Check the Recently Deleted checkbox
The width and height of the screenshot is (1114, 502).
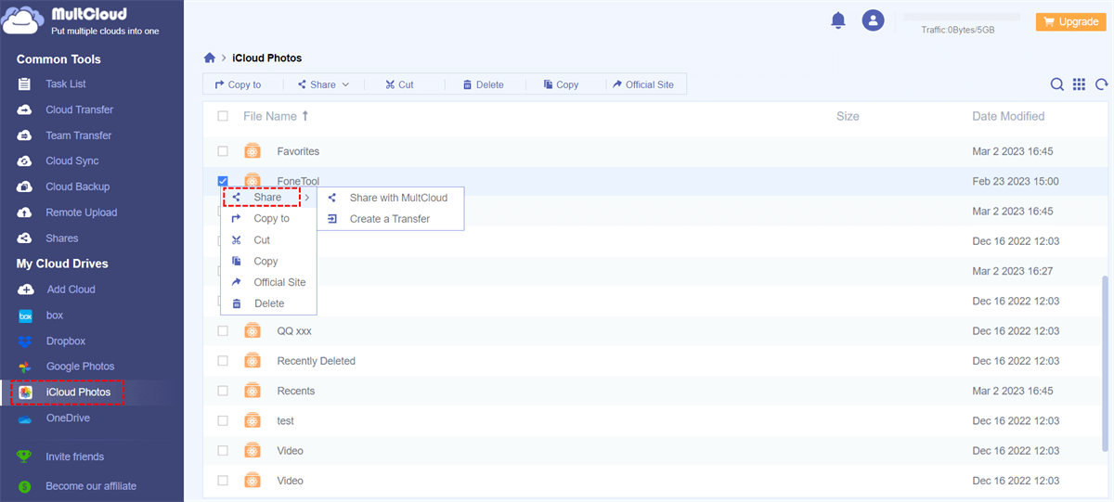coord(223,361)
